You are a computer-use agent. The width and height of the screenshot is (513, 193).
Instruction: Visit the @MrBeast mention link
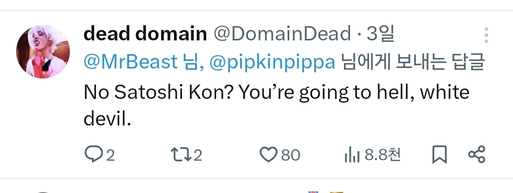[132, 63]
